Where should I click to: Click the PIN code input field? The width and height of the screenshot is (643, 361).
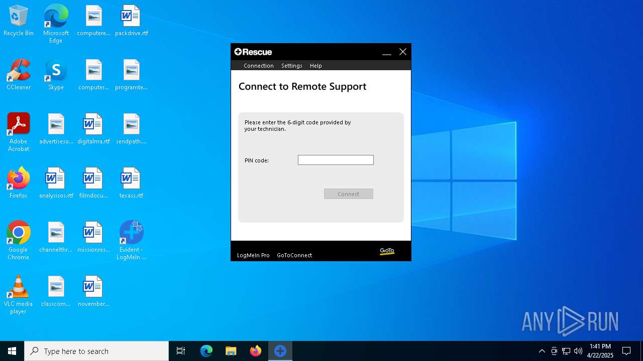pyautogui.click(x=336, y=160)
